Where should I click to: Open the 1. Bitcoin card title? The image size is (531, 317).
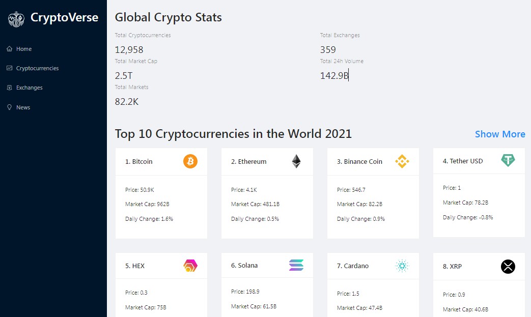click(x=139, y=162)
